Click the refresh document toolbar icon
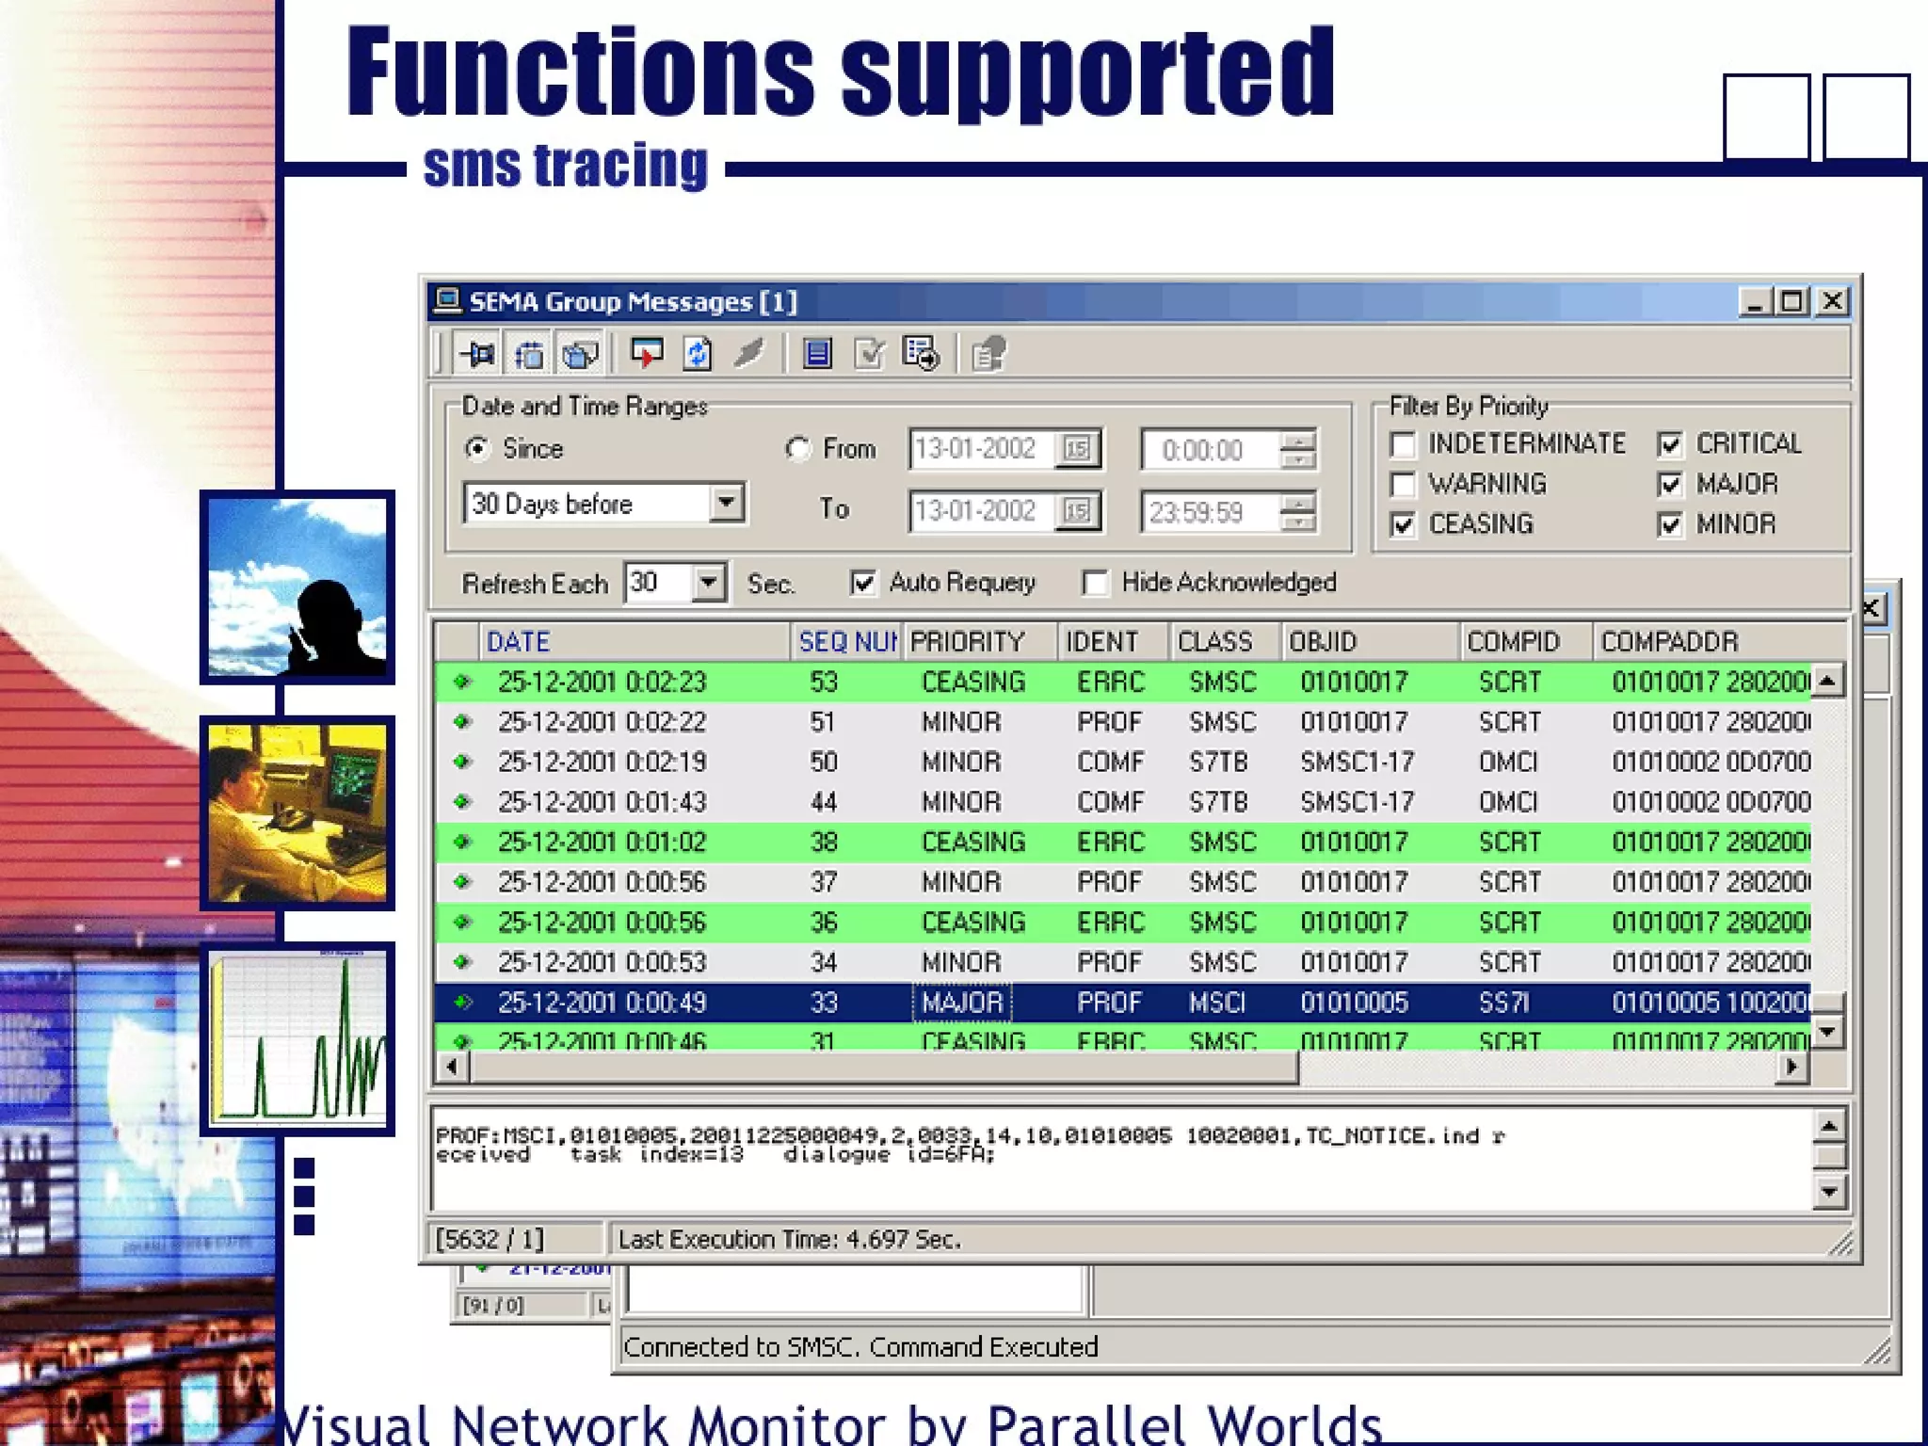This screenshot has width=1928, height=1446. pyautogui.click(x=698, y=354)
